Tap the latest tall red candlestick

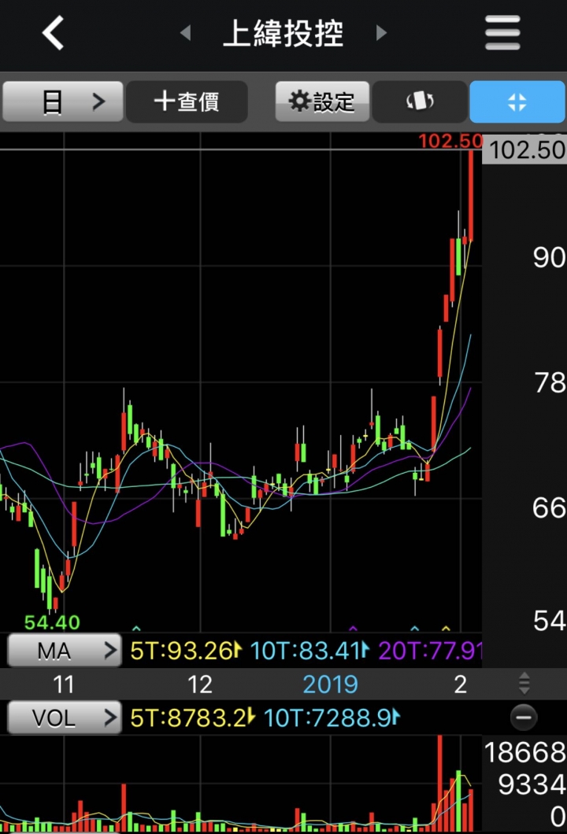point(471,196)
